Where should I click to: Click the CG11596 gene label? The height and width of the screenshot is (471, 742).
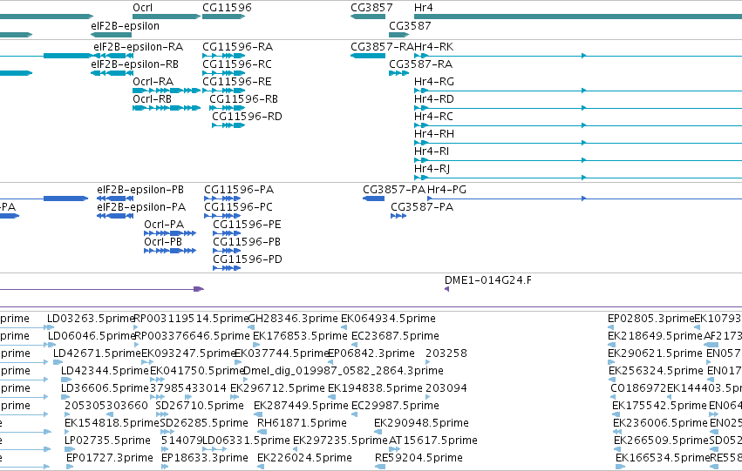point(227,8)
